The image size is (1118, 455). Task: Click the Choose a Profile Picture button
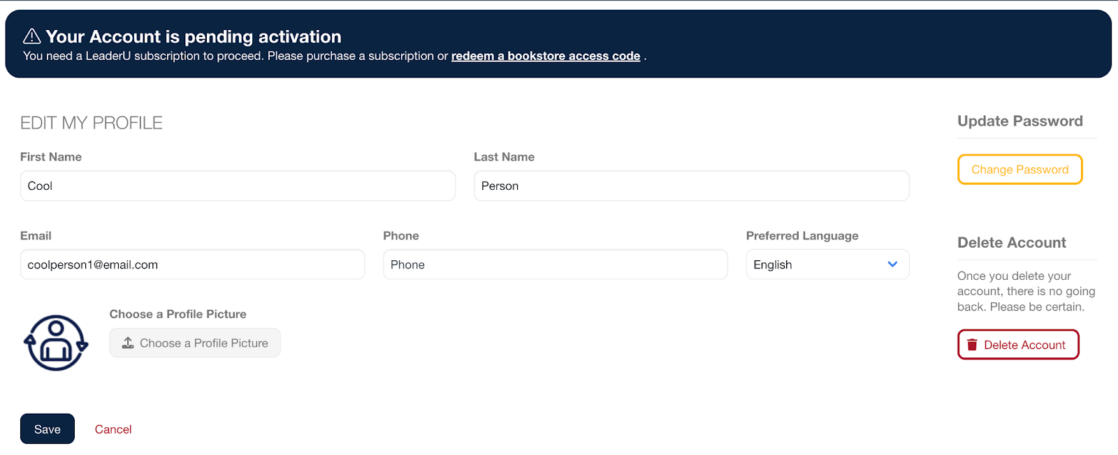(x=195, y=343)
